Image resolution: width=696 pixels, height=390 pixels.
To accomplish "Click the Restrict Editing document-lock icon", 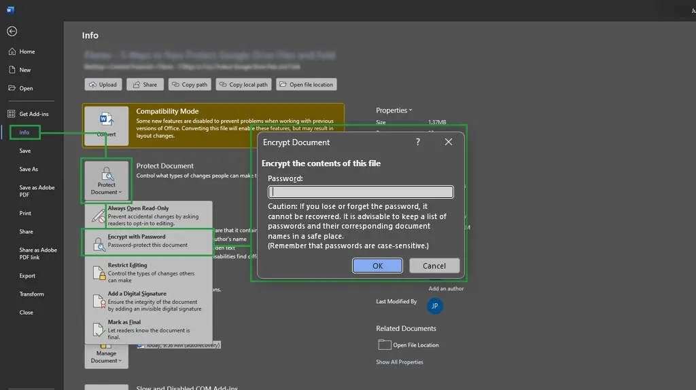I will click(99, 273).
